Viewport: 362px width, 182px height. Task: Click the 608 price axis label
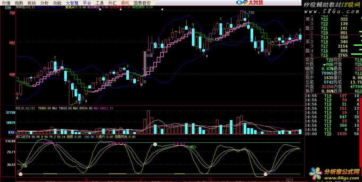12,75
